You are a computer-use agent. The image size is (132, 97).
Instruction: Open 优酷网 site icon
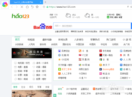pyautogui.click(x=59, y=55)
